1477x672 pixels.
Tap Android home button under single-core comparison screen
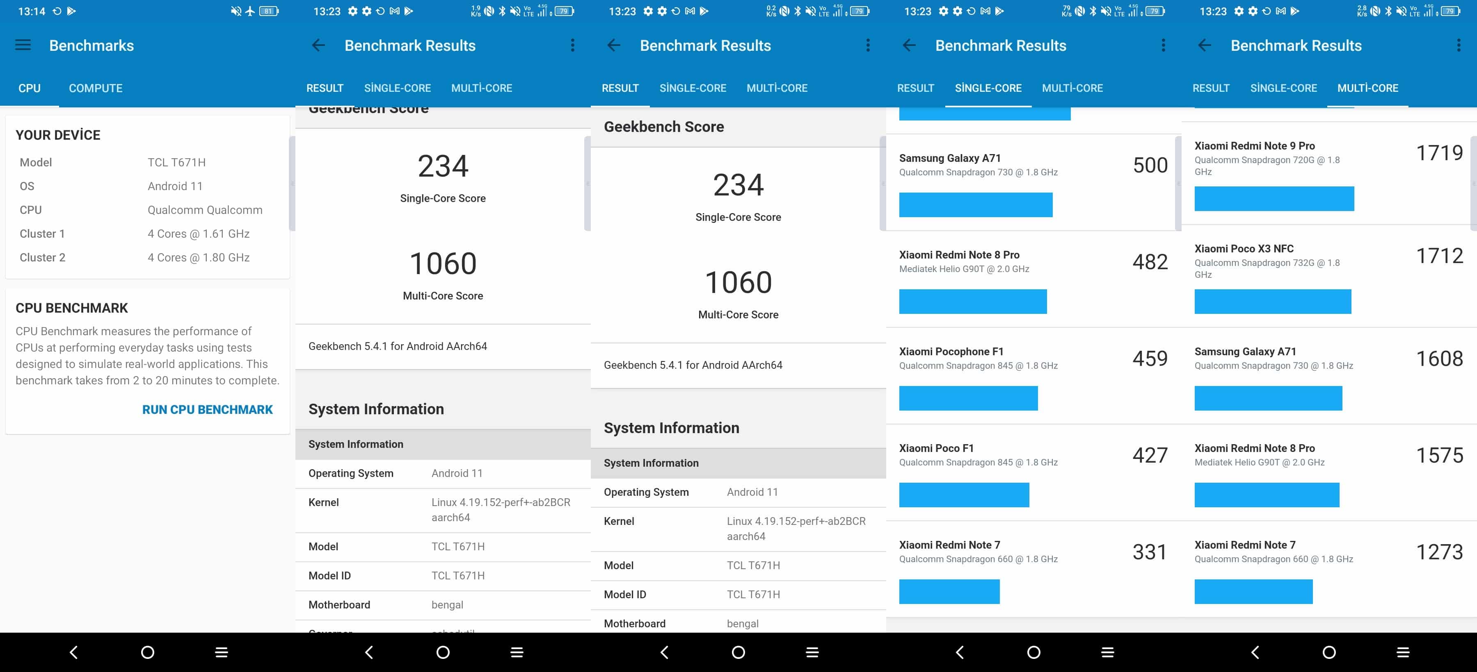pyautogui.click(x=1033, y=652)
